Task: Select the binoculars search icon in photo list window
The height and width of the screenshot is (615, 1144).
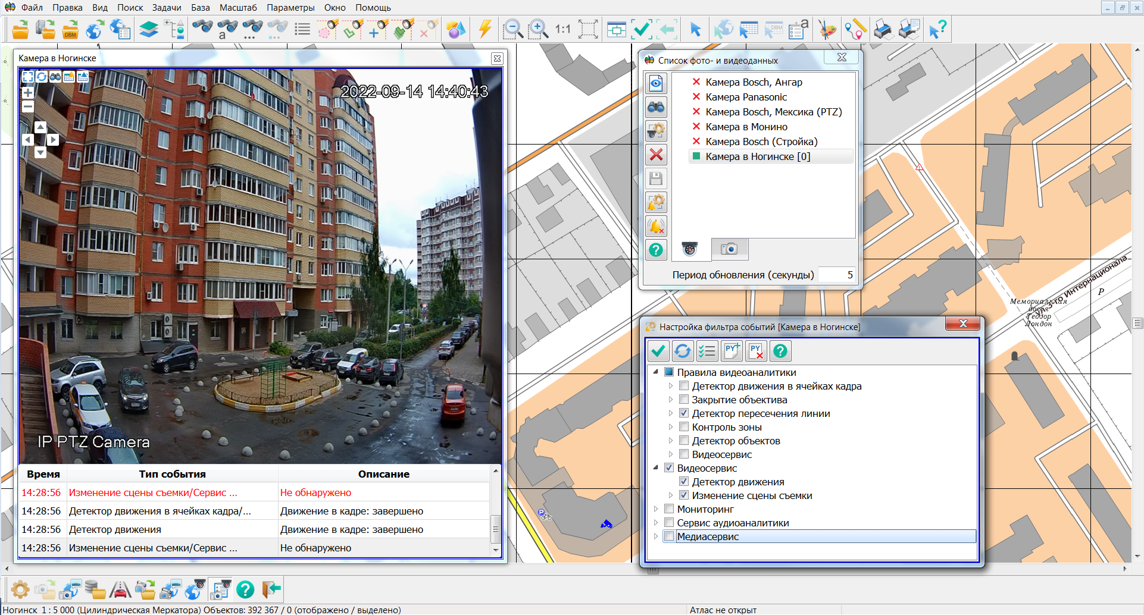Action: tap(655, 107)
